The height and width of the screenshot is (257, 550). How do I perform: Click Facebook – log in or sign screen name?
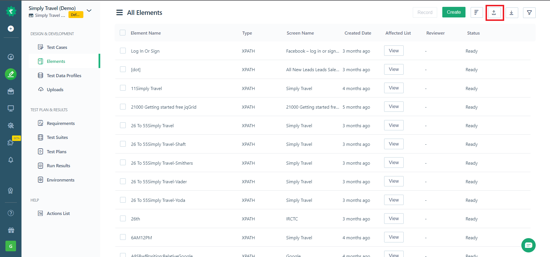(313, 51)
